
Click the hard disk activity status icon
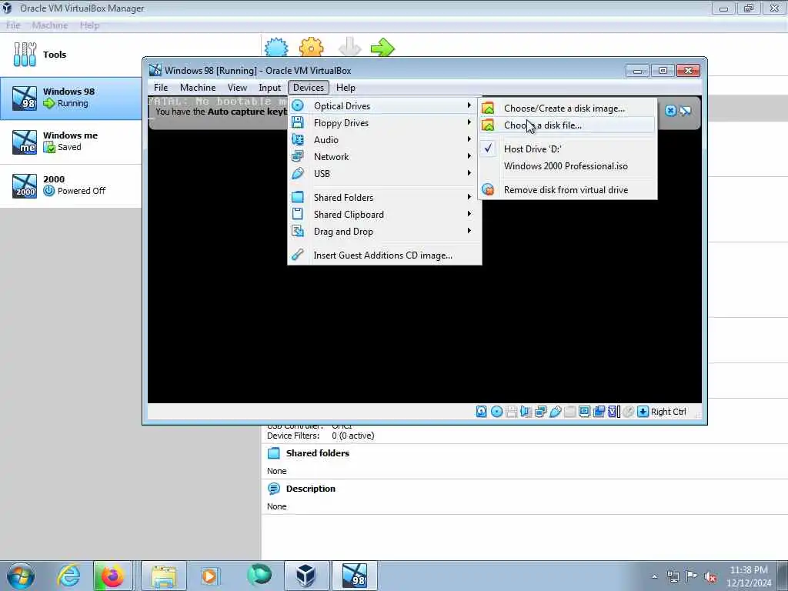coord(481,412)
